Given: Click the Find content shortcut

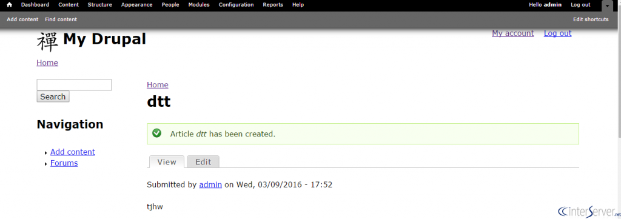Looking at the screenshot, I should click(61, 19).
